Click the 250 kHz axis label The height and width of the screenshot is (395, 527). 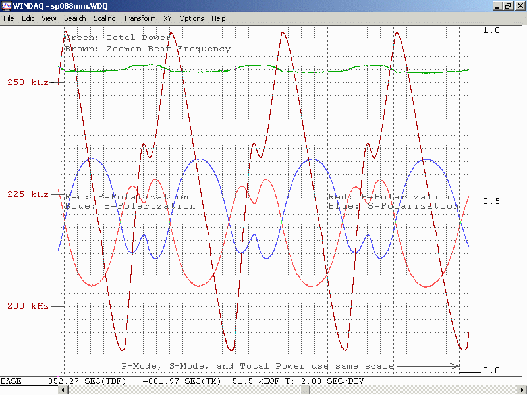pos(28,83)
